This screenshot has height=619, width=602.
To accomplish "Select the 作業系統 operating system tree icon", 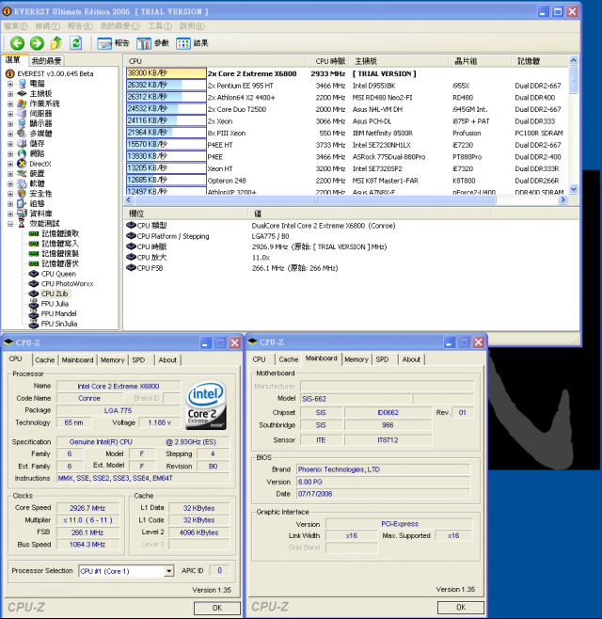I will coord(23,103).
